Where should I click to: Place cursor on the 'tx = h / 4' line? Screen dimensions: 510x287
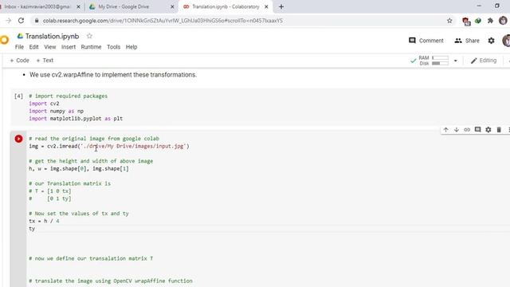coord(45,221)
